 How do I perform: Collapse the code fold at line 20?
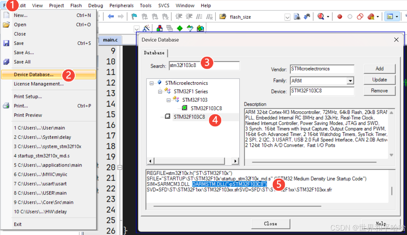[x=120, y=167]
